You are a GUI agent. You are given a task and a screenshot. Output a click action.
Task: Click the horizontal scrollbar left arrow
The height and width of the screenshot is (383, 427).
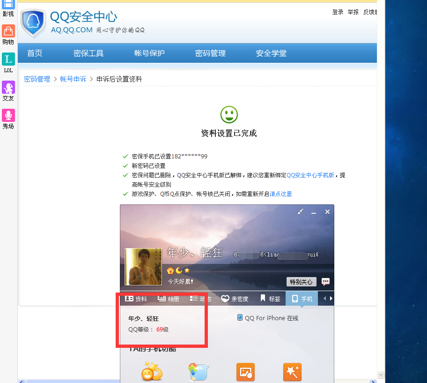(x=22, y=381)
